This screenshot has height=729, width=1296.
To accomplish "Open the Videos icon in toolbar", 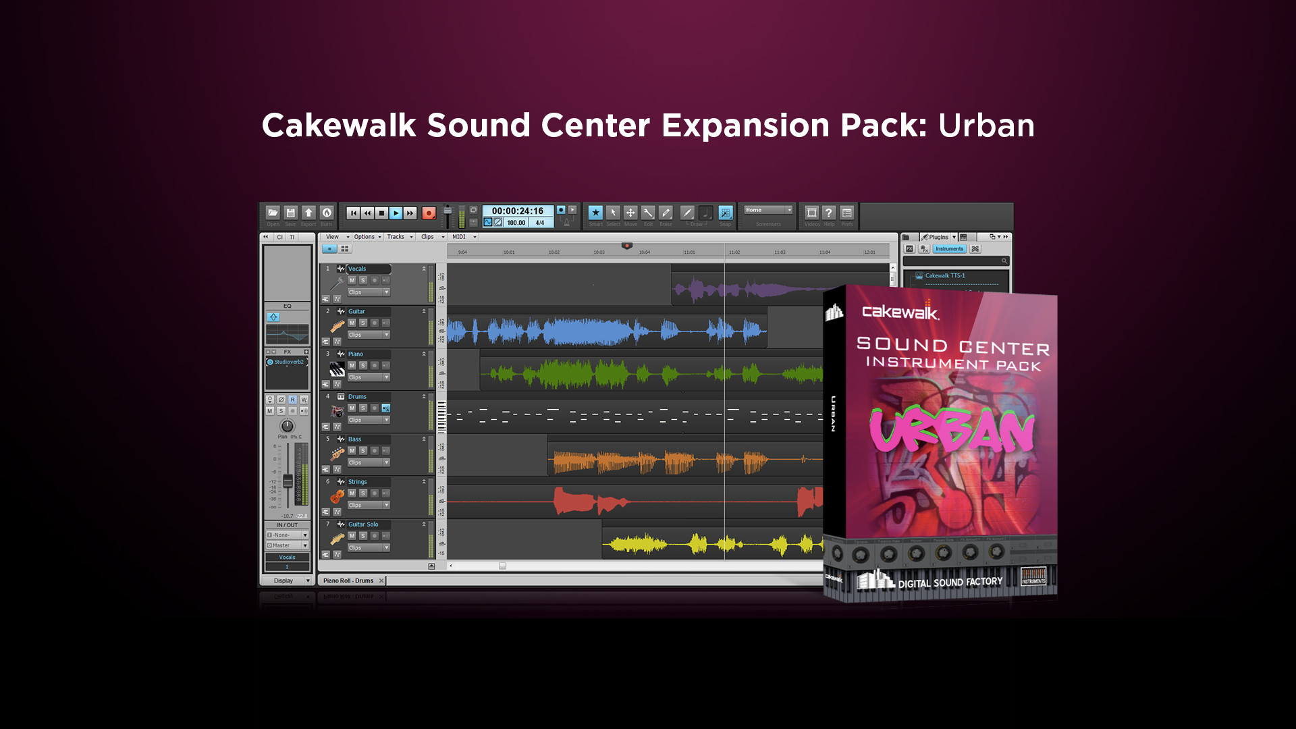I will tap(811, 213).
